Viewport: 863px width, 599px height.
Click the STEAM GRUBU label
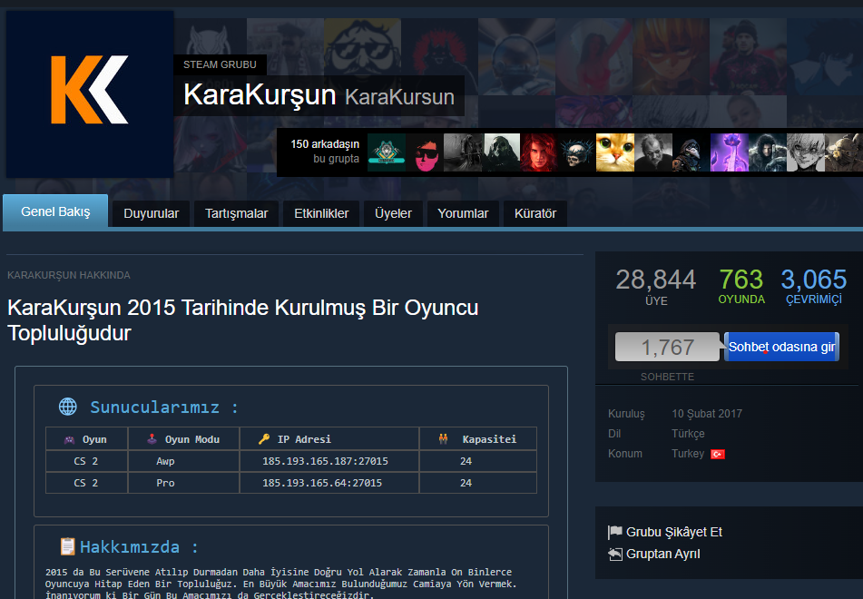[220, 64]
